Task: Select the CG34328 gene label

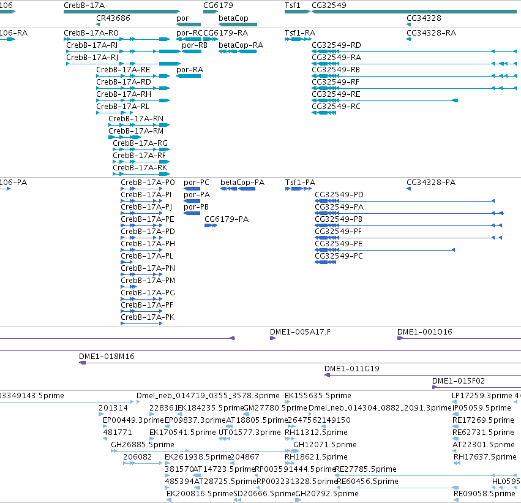Action: coord(424,18)
